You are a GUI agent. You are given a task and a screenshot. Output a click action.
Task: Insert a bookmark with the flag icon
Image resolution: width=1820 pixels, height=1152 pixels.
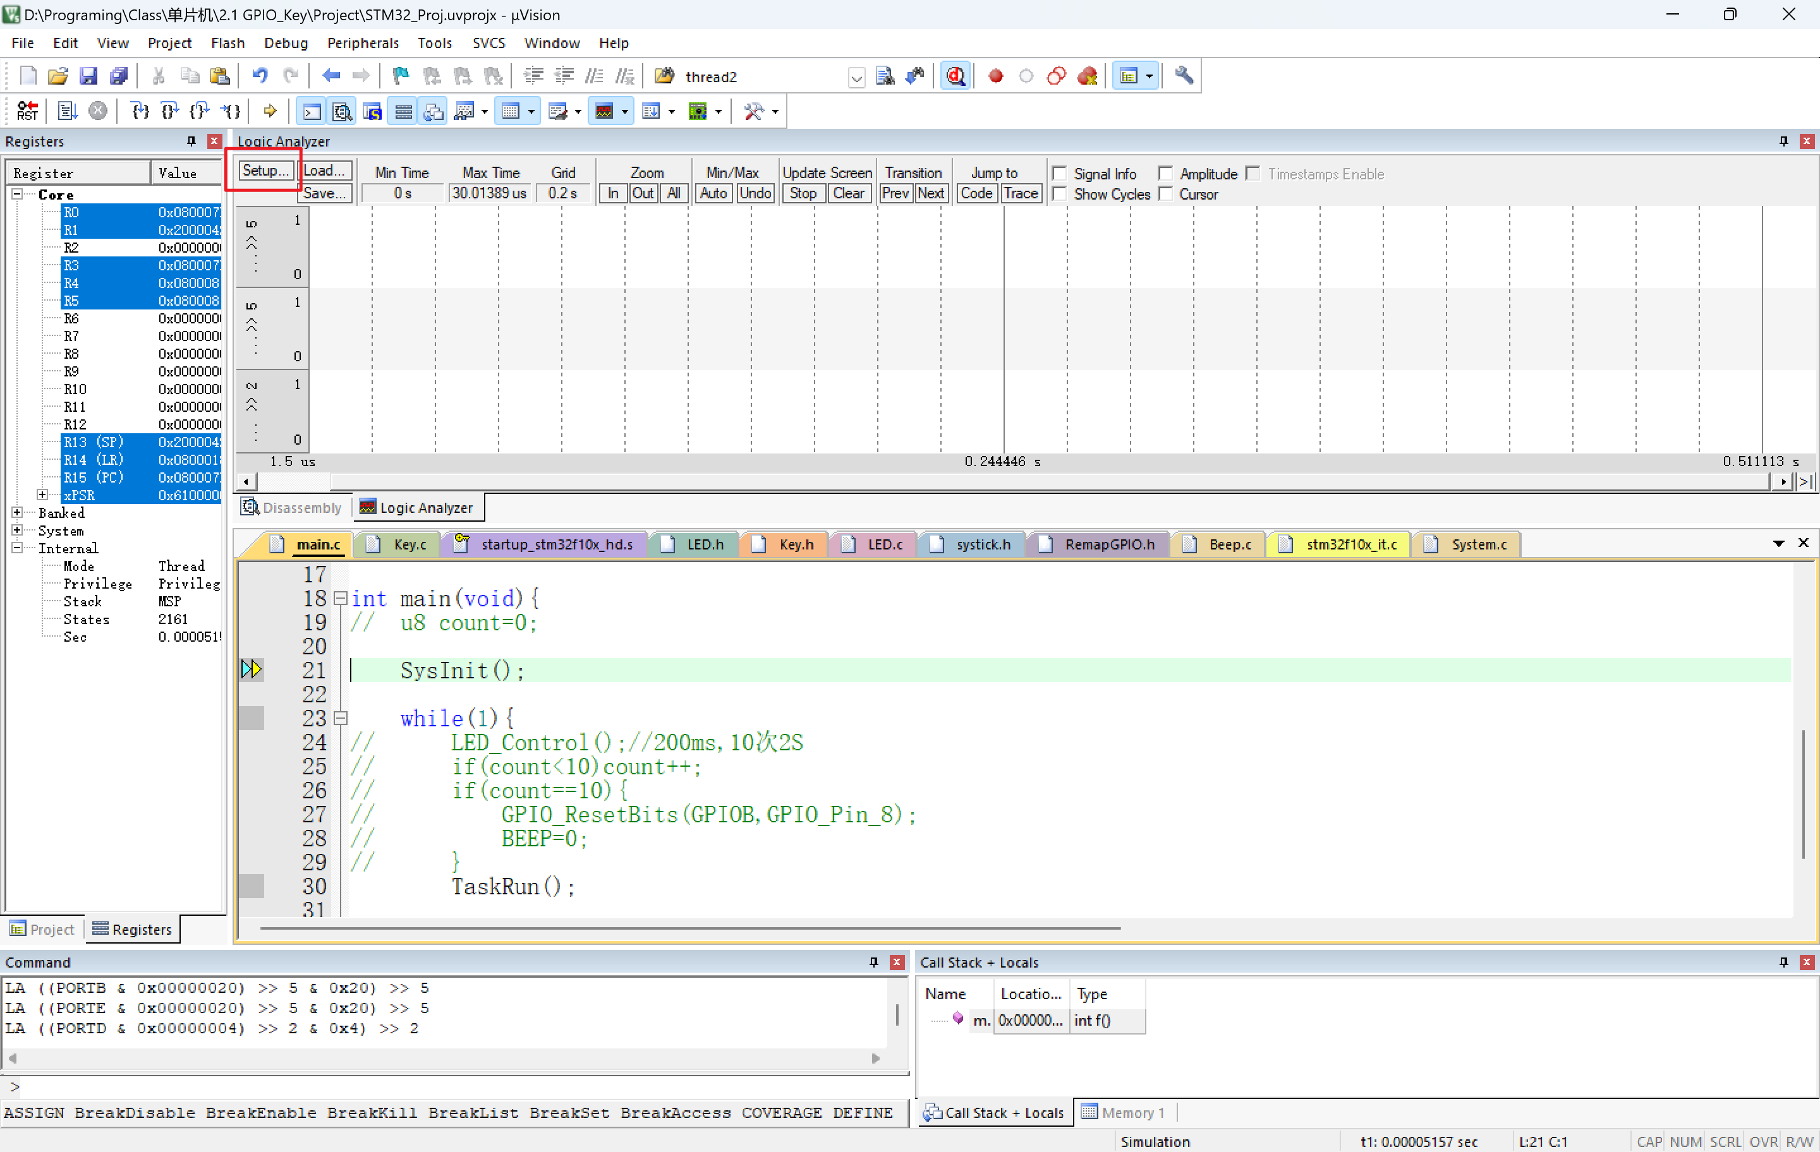pyautogui.click(x=401, y=76)
